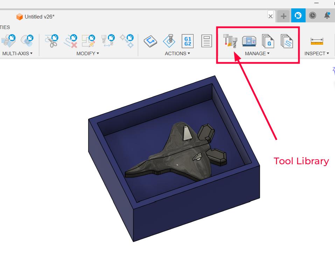335x253 pixels.
Task: Minimize the application window
Action: click(316, 3)
